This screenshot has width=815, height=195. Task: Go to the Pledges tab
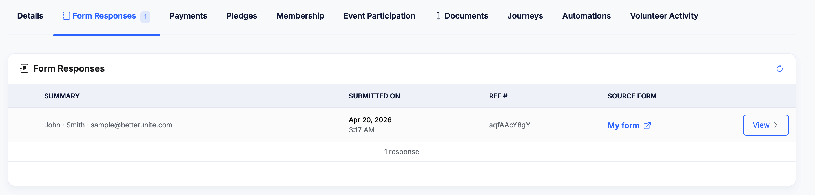pos(242,16)
